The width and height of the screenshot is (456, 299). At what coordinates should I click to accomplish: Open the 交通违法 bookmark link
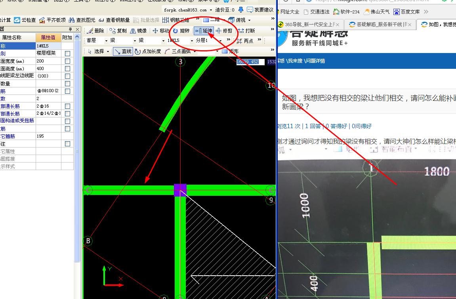317,11
